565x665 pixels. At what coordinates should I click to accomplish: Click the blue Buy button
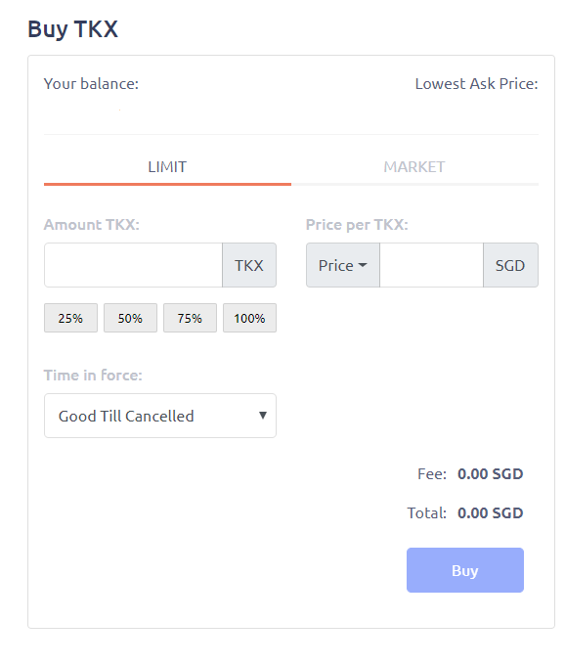click(465, 570)
